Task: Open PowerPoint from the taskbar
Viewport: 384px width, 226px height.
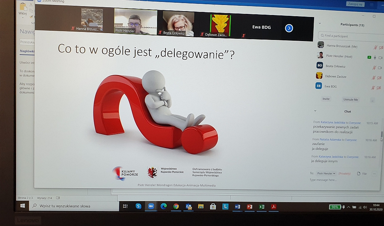Action: coord(250,207)
